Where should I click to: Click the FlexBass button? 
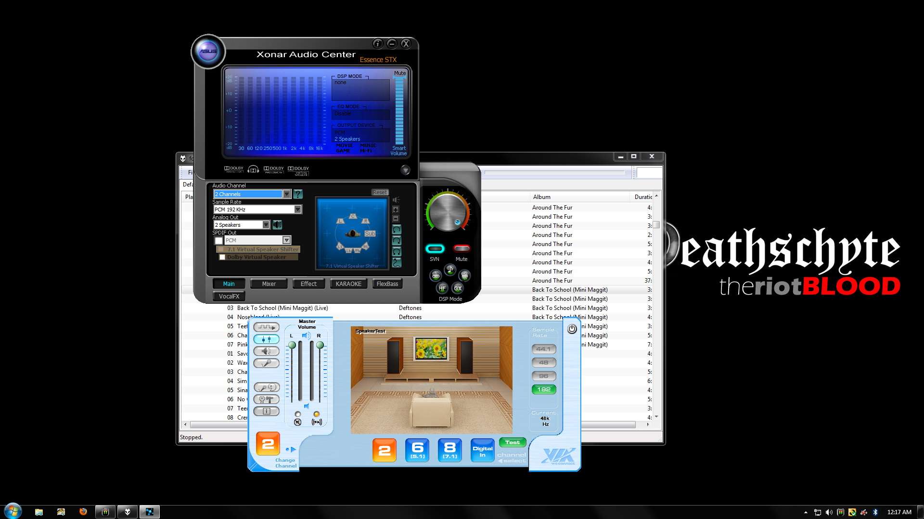(x=387, y=283)
